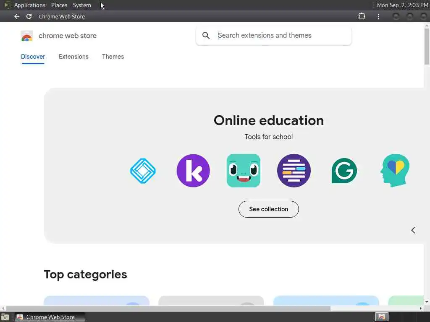Click the magnifying glass search icon

(x=206, y=35)
